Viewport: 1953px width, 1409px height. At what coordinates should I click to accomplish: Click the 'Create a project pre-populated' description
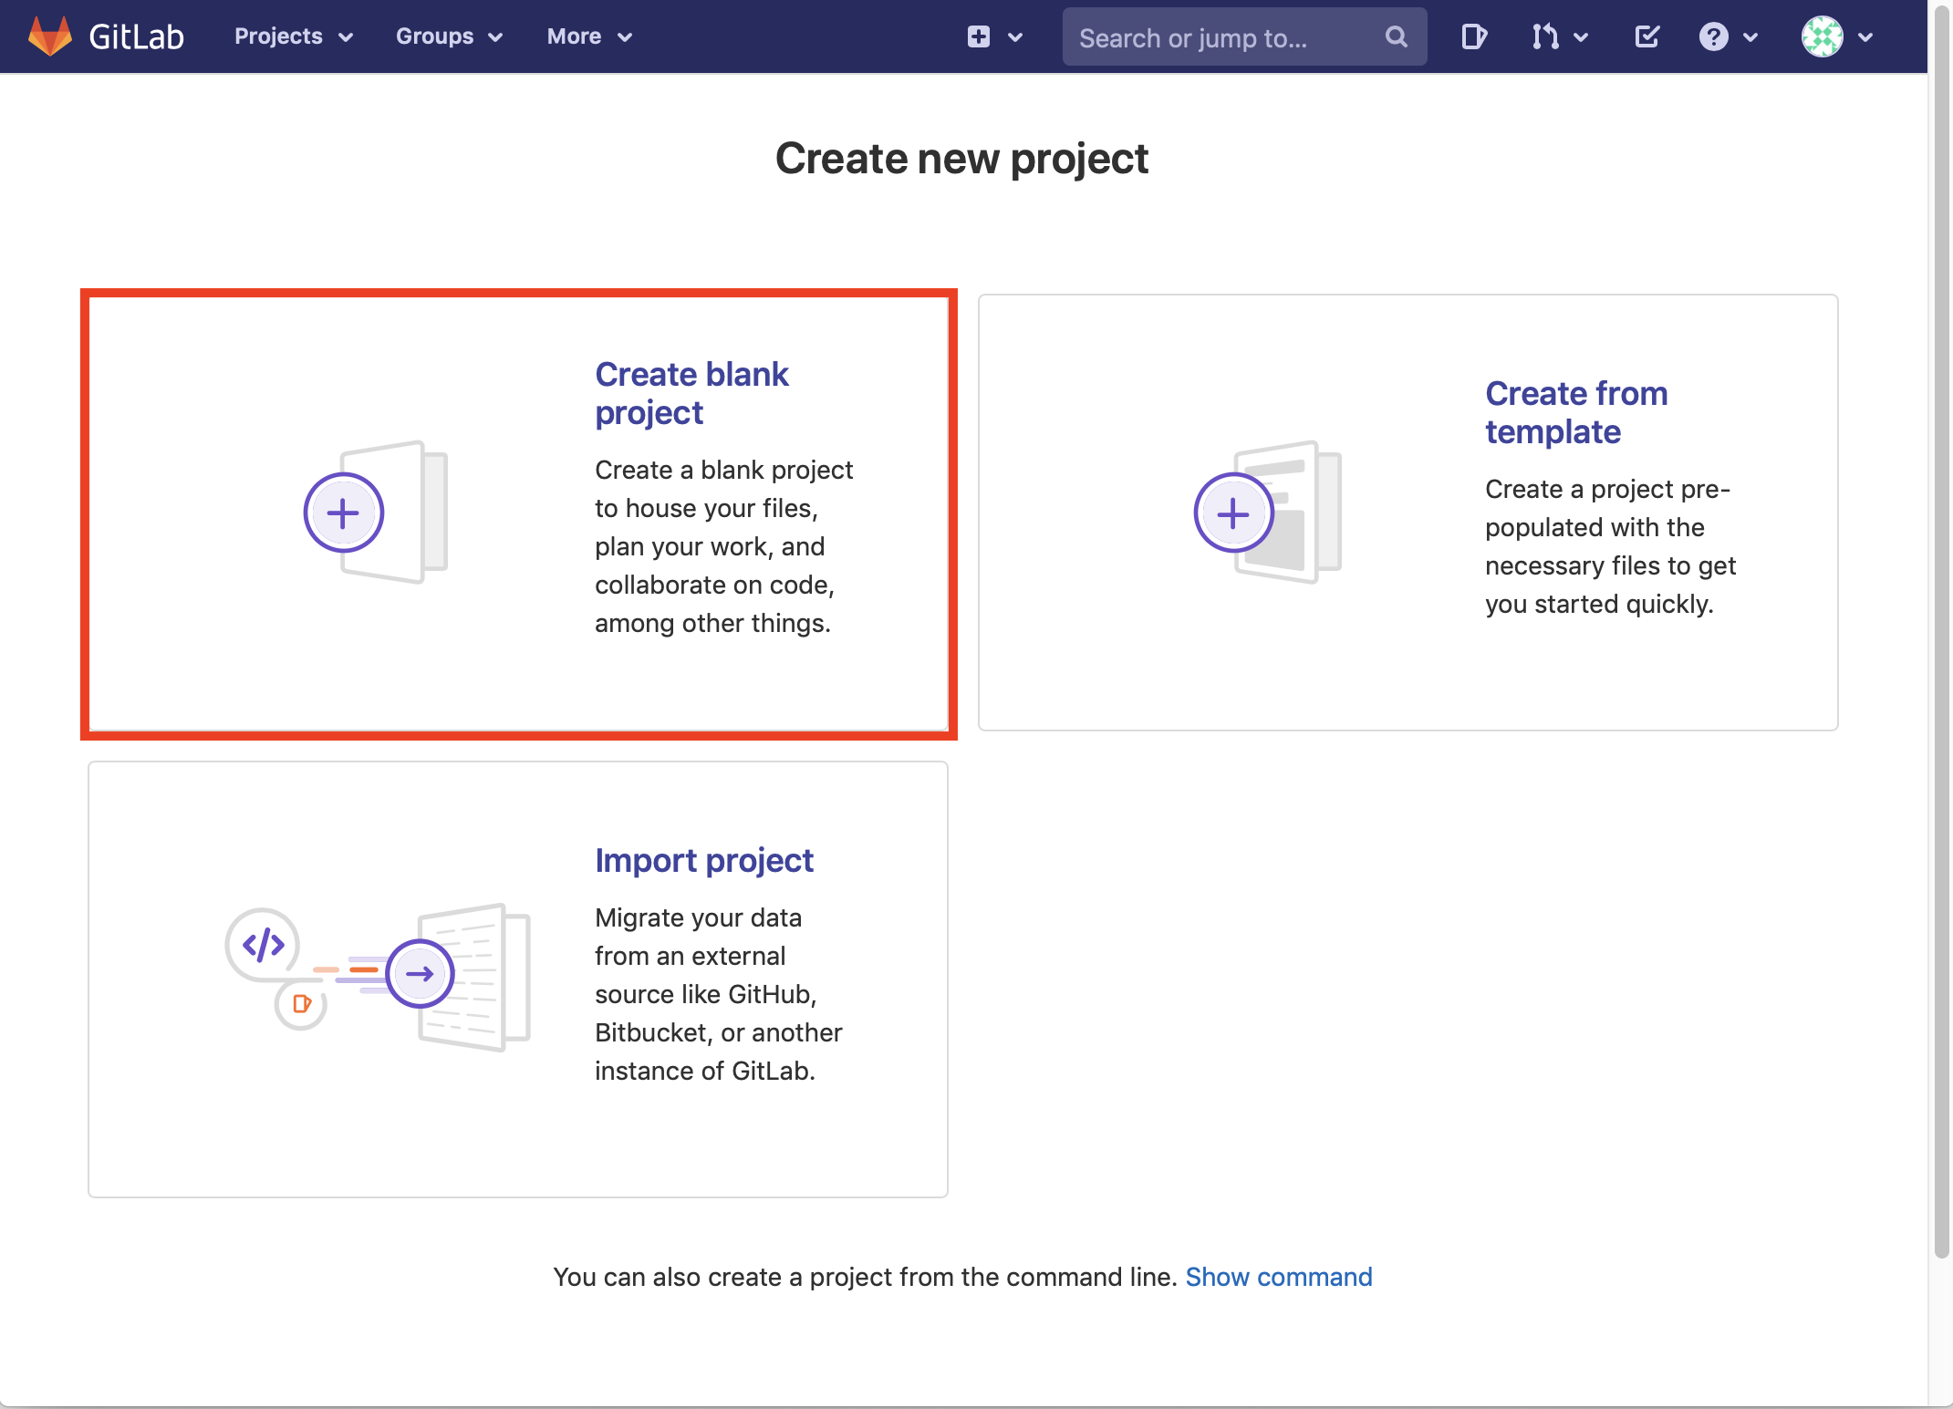click(1610, 546)
